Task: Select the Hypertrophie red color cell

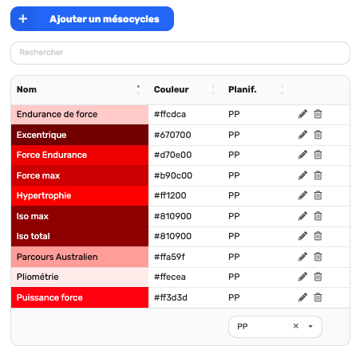Action: coord(80,195)
